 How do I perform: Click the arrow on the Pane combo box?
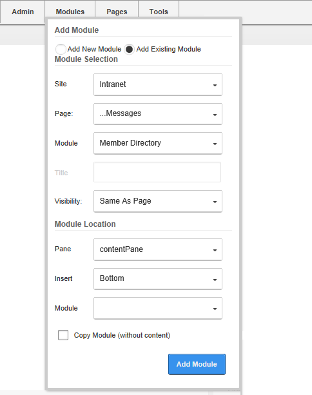pos(215,250)
